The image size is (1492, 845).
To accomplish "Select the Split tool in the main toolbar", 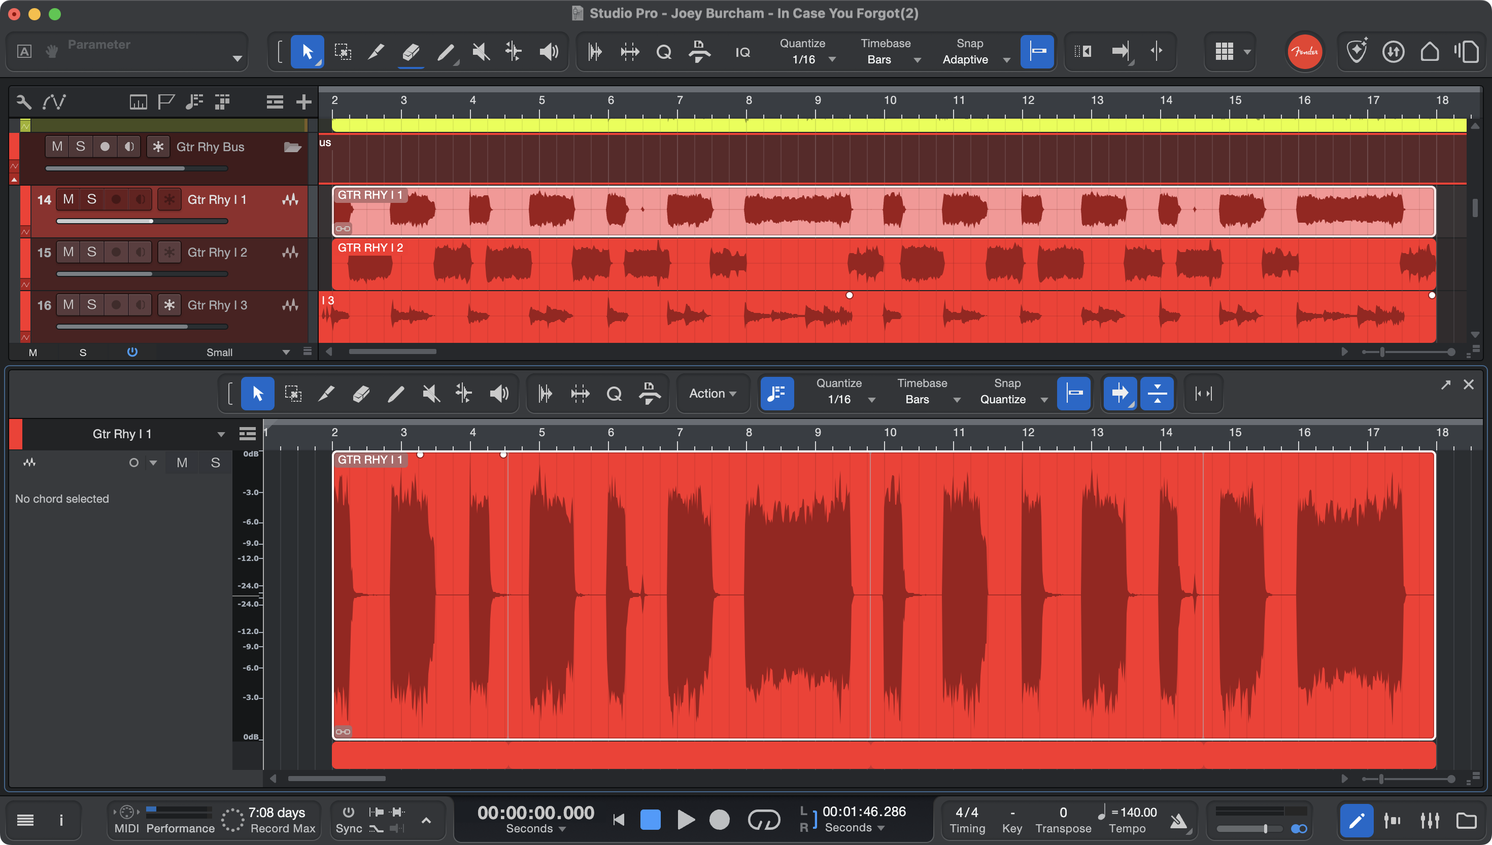I will click(x=376, y=52).
